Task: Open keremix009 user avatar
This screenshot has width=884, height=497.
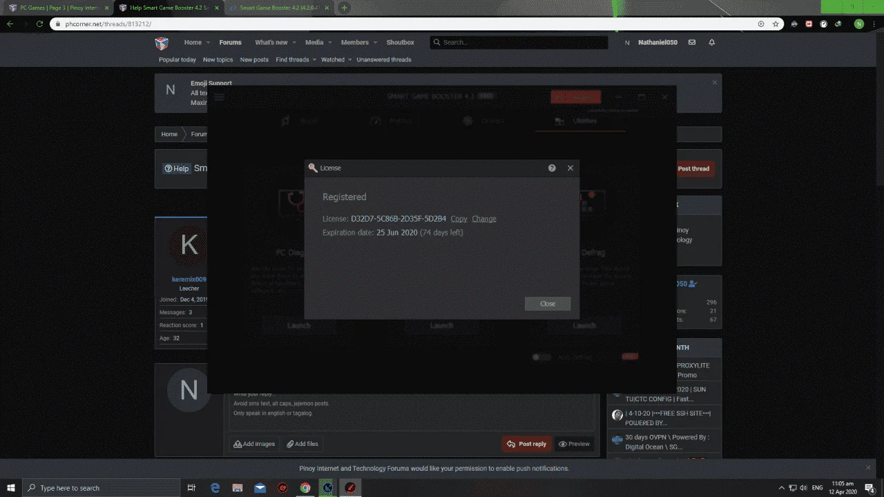Action: point(189,246)
